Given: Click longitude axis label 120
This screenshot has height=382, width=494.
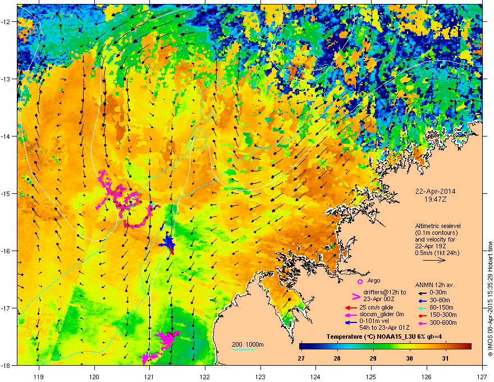Looking at the screenshot, I should point(94,376).
